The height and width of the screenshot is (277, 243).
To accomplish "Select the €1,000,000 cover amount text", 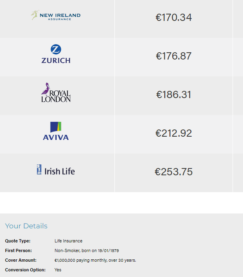I will pos(95,260).
